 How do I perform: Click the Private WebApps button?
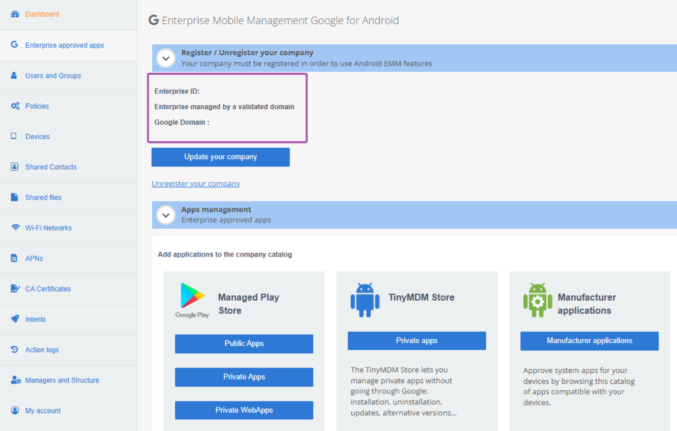(x=244, y=410)
